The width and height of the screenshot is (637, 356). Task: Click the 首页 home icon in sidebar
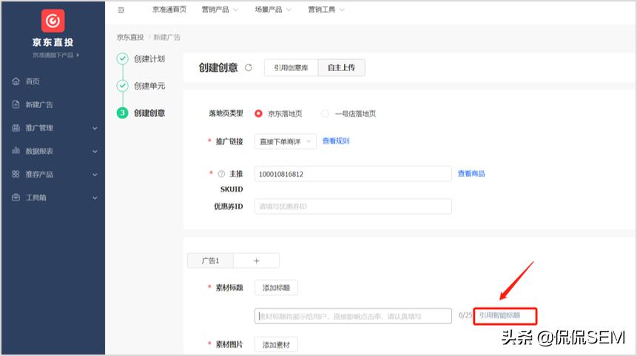16,81
